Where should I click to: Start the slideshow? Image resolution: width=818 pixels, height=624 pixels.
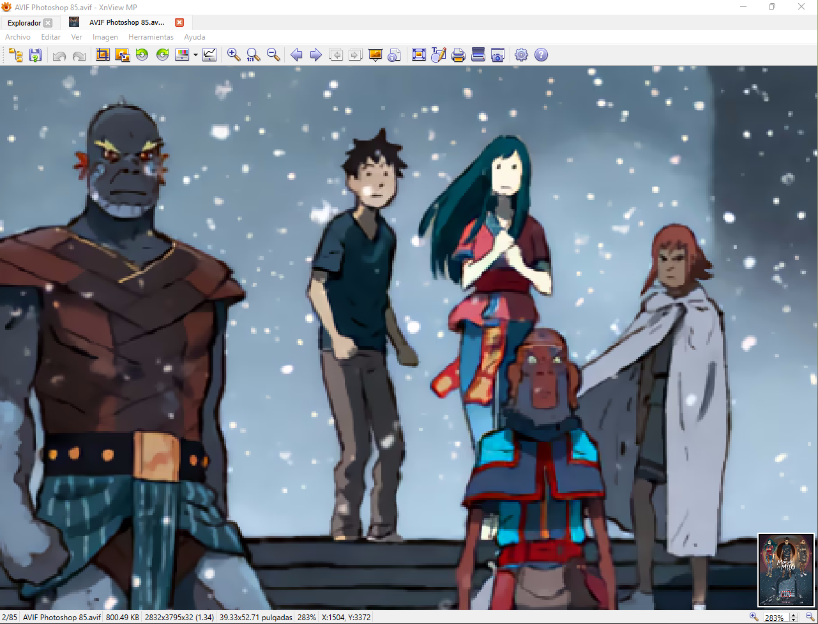pos(375,55)
